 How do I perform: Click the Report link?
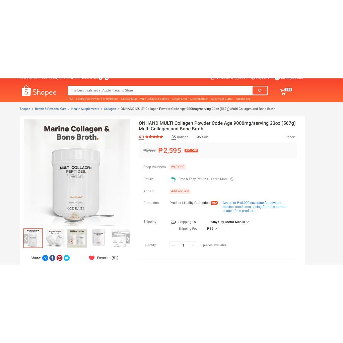pos(290,137)
